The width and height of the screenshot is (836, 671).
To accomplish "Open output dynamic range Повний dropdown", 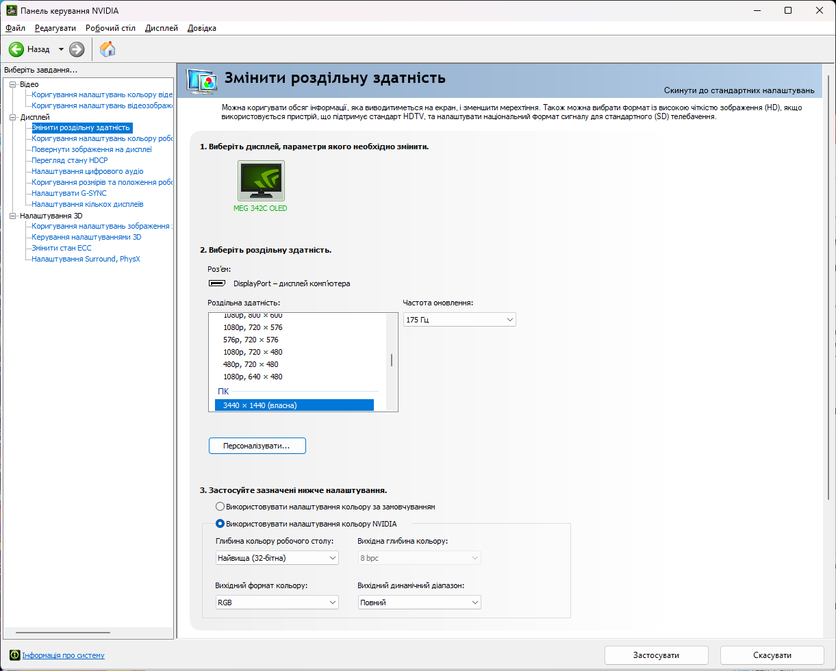I will pyautogui.click(x=420, y=603).
